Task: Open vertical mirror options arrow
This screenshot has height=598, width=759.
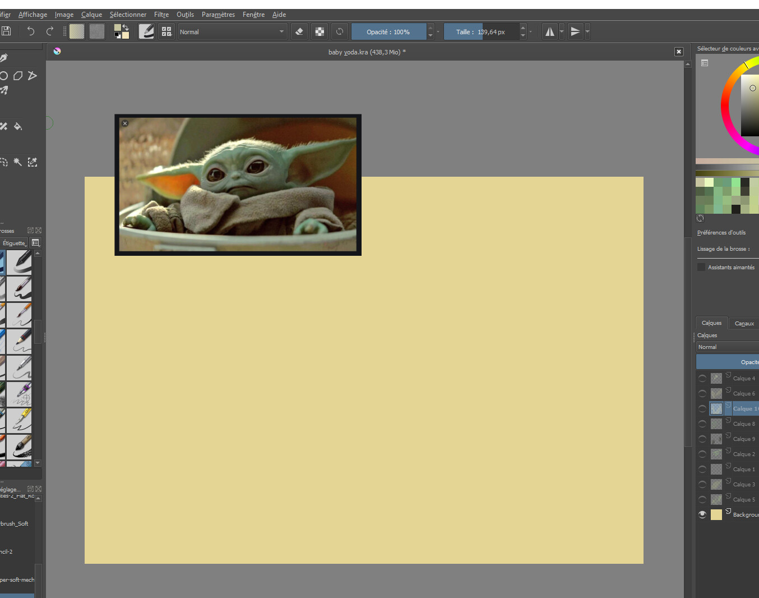Action: click(x=587, y=31)
